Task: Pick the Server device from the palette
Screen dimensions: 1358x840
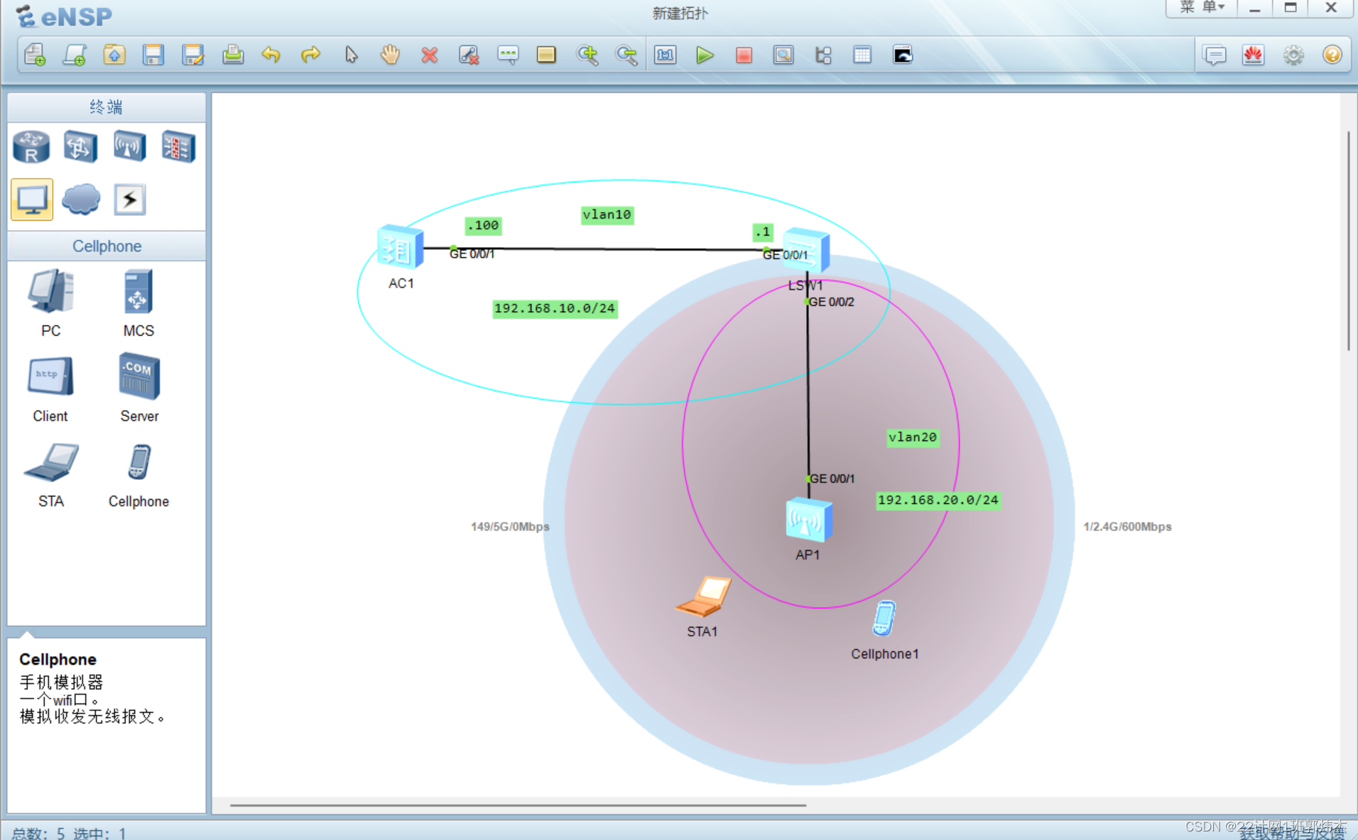Action: (x=139, y=389)
